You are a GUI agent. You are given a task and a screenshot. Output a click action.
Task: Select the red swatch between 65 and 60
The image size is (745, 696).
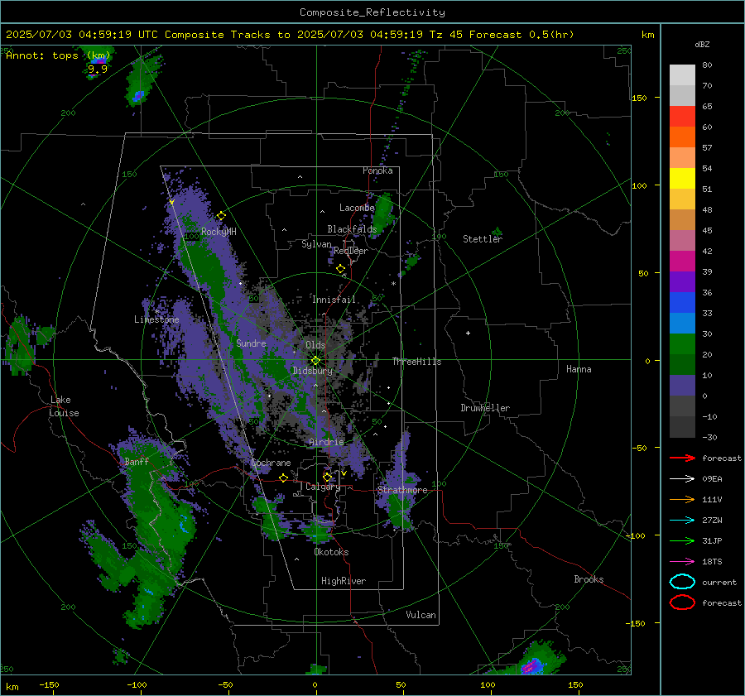[682, 117]
